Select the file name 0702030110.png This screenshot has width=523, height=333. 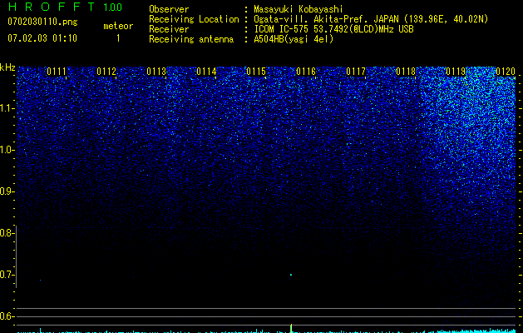point(42,22)
